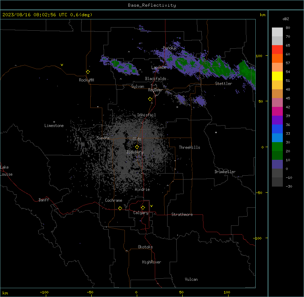Click the Innisfail city label

146,115
